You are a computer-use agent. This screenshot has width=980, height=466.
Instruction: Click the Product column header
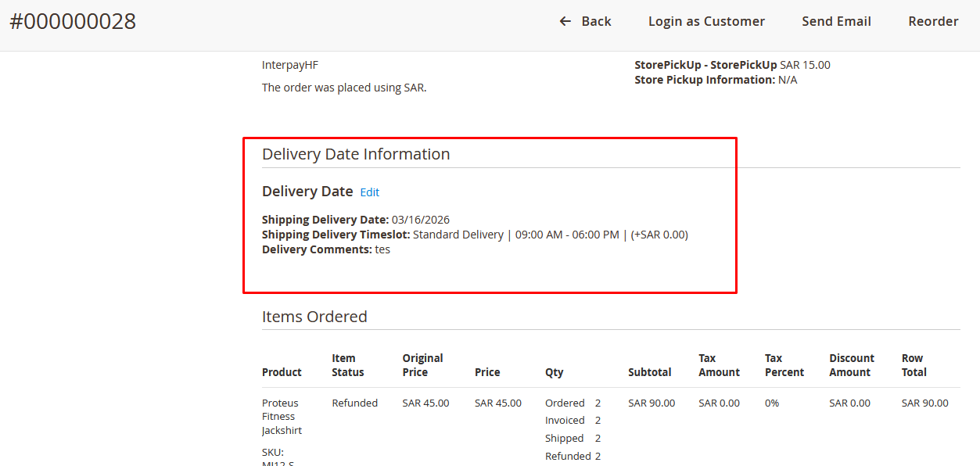coord(282,372)
